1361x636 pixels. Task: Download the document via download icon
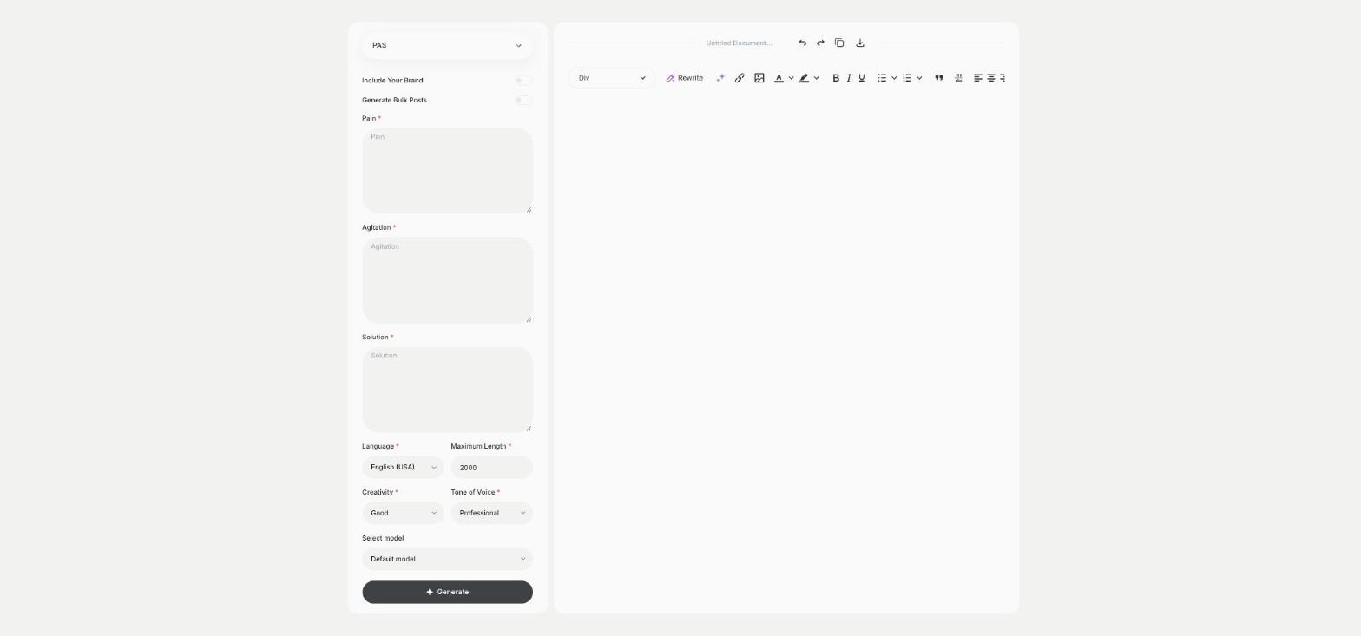point(860,43)
